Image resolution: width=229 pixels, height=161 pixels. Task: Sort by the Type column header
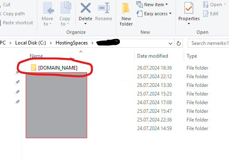[192, 56]
